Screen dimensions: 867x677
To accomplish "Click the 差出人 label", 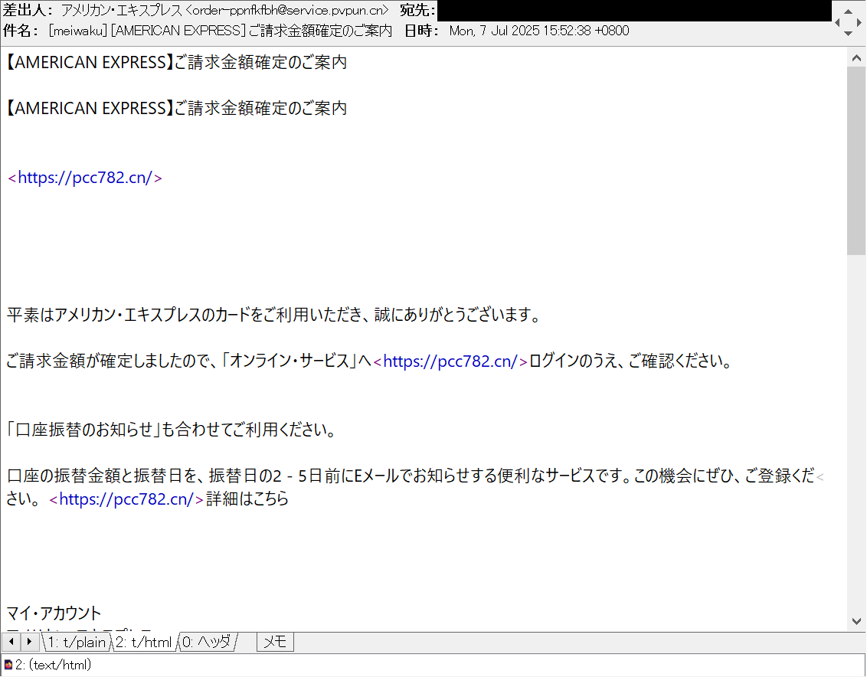I will pos(28,10).
